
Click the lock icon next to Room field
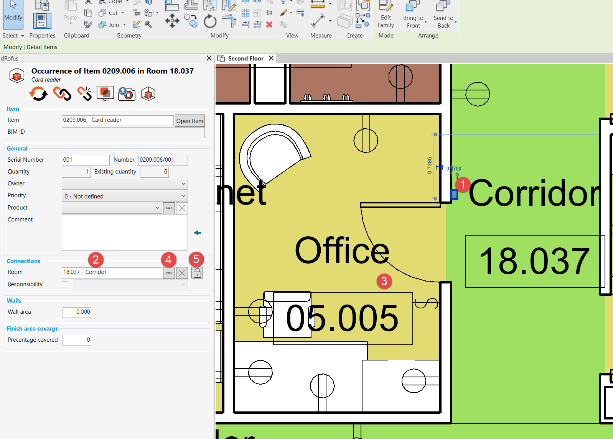(x=197, y=273)
